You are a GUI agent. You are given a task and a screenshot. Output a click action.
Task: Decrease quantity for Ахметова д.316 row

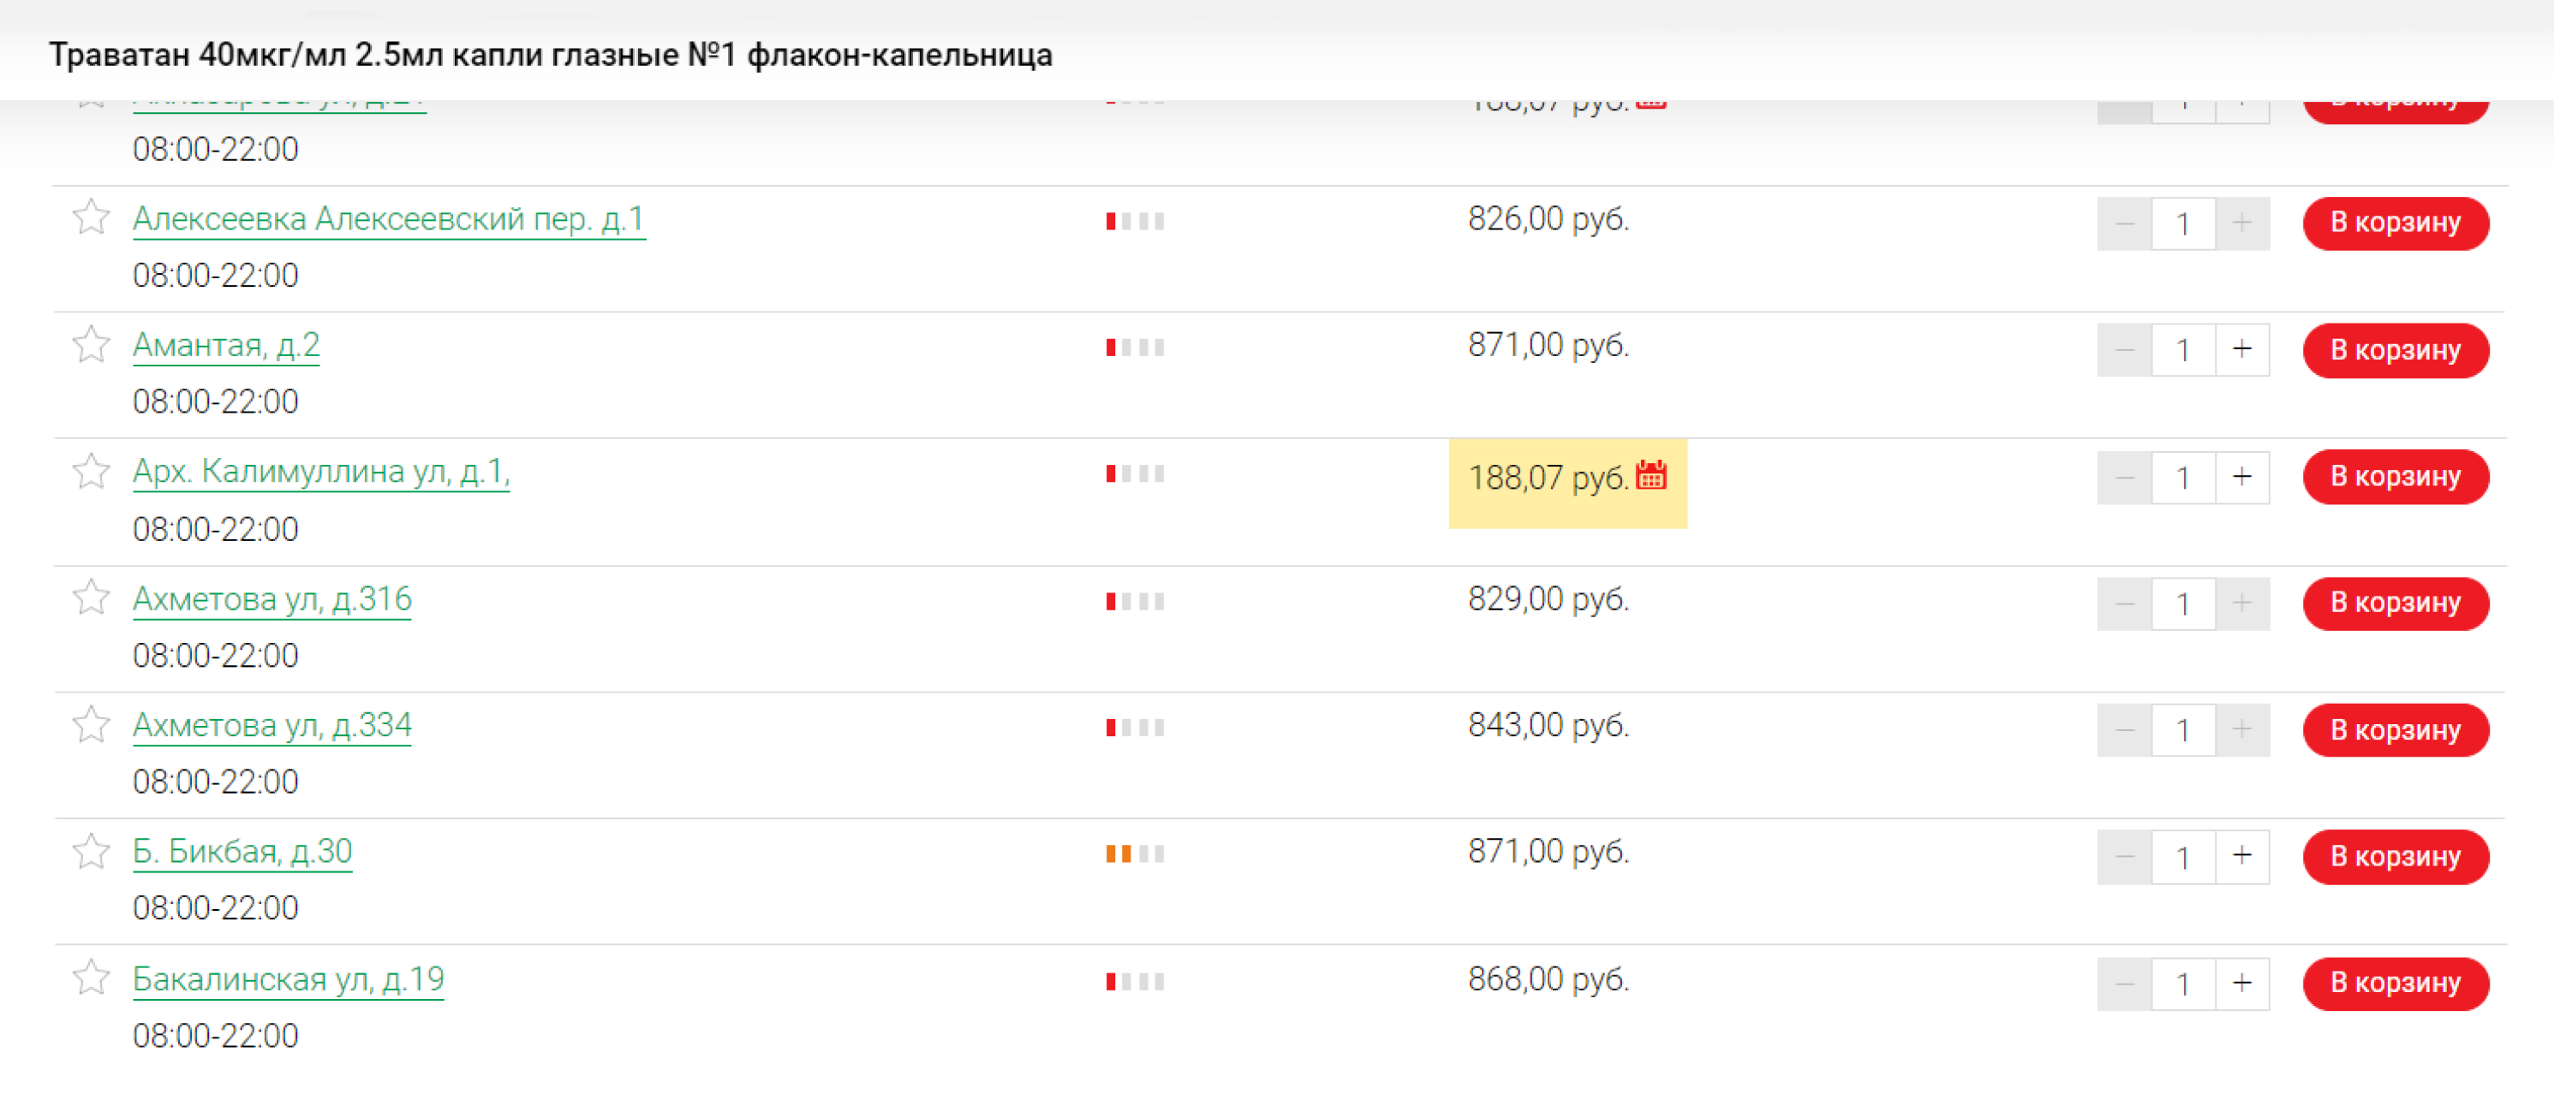(x=2125, y=603)
